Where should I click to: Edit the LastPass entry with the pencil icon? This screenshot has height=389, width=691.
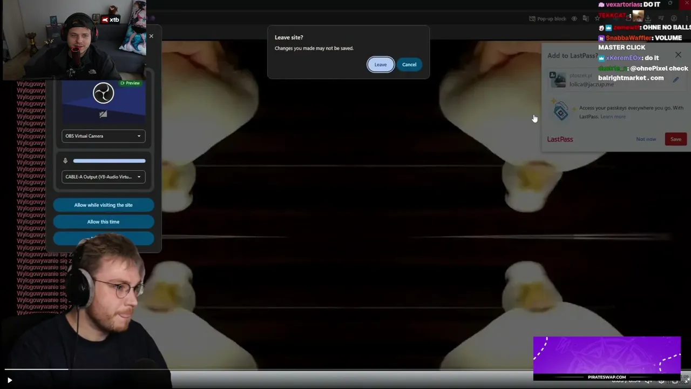675,80
